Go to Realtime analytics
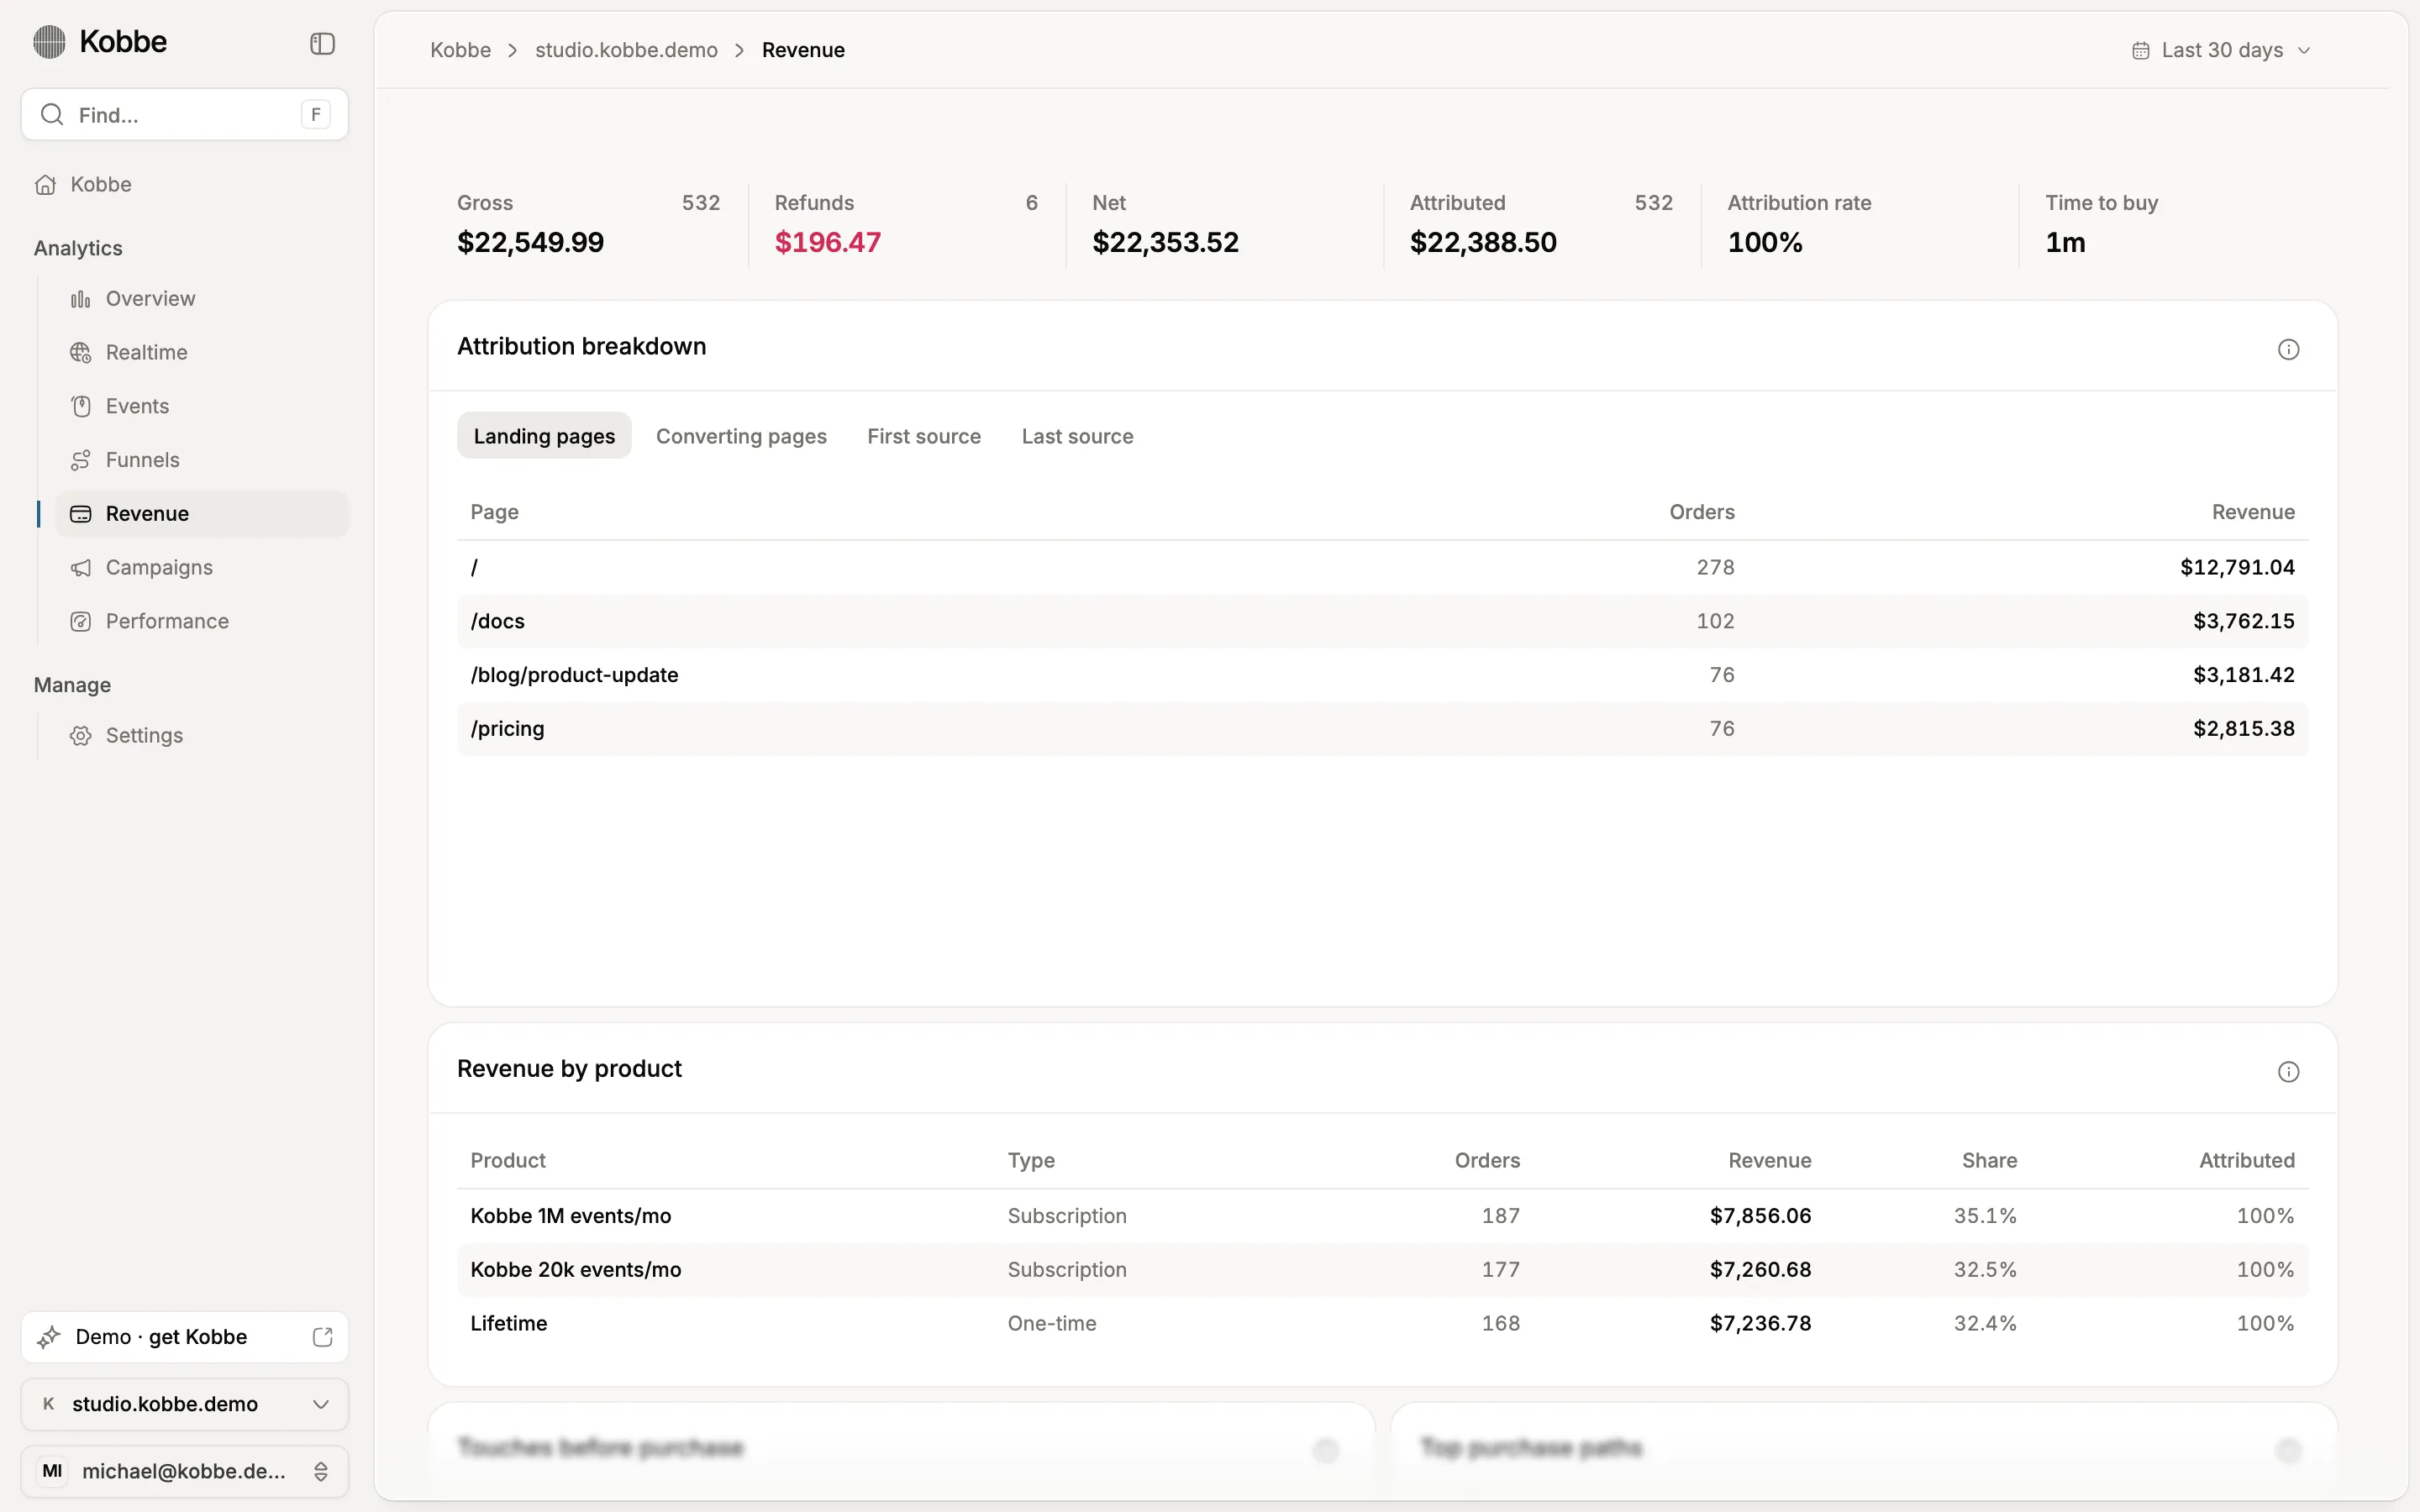Viewport: 2420px width, 1512px height. click(x=203, y=353)
